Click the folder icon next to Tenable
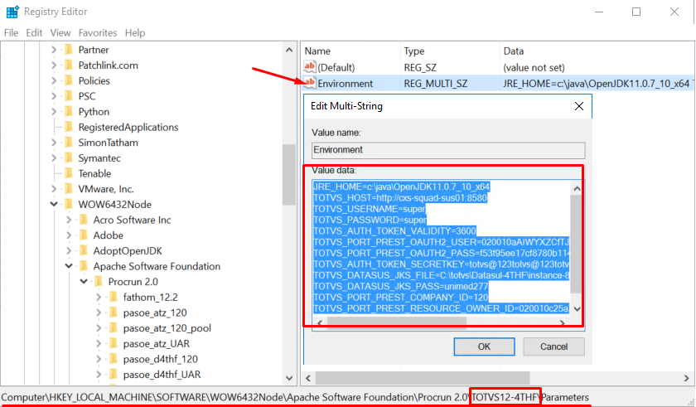Image resolution: width=696 pixels, height=407 pixels. tap(68, 173)
